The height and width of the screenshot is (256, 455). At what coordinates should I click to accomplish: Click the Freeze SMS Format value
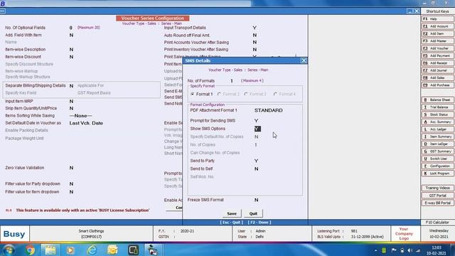(x=256, y=200)
